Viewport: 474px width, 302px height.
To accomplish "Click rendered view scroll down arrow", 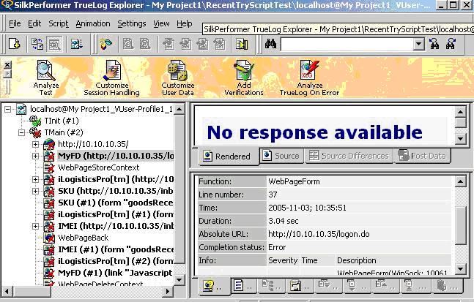I will click(460, 138).
